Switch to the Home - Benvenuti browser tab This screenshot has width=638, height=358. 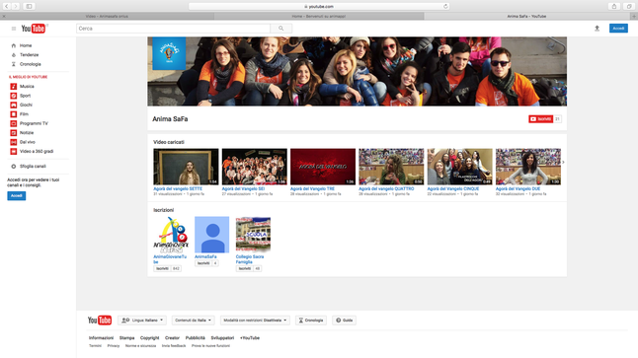click(319, 16)
